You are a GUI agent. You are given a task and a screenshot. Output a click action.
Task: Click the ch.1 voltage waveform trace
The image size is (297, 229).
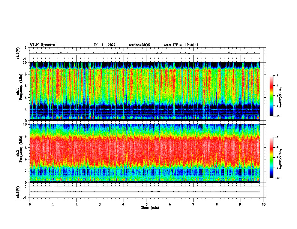pos(145,53)
